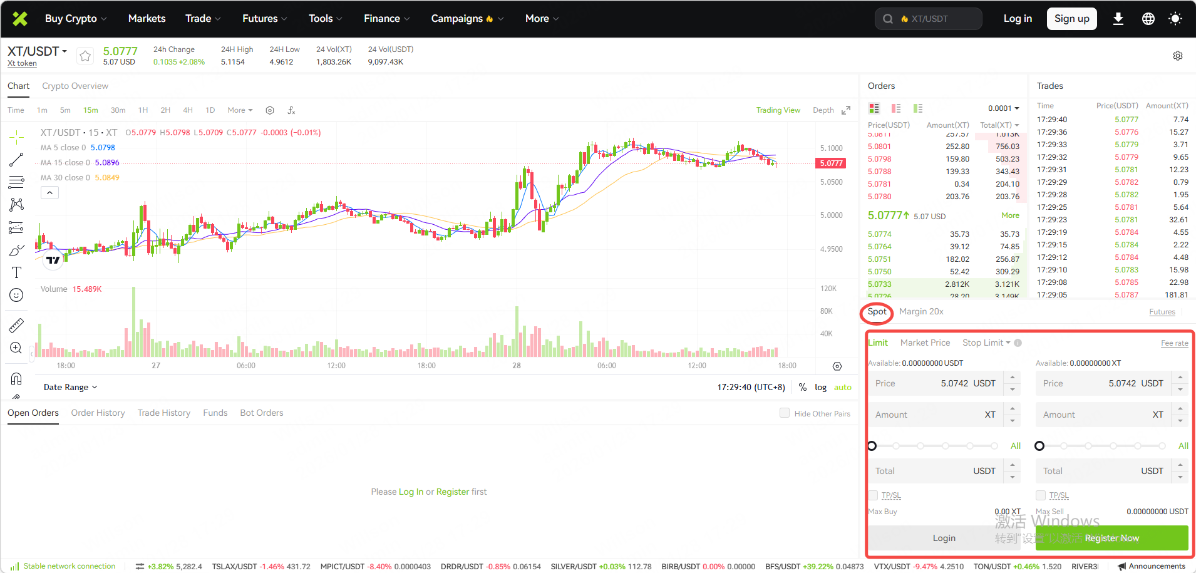The image size is (1196, 573).
Task: Enable the Hide Other Pairs checkbox
Action: pyautogui.click(x=785, y=413)
